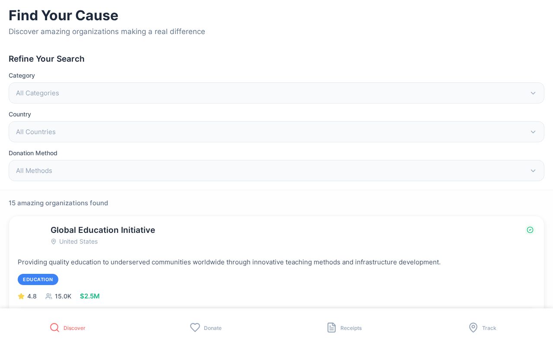This screenshot has width=553, height=345.
Task: Switch to the Receipts tab label
Action: tap(351, 328)
